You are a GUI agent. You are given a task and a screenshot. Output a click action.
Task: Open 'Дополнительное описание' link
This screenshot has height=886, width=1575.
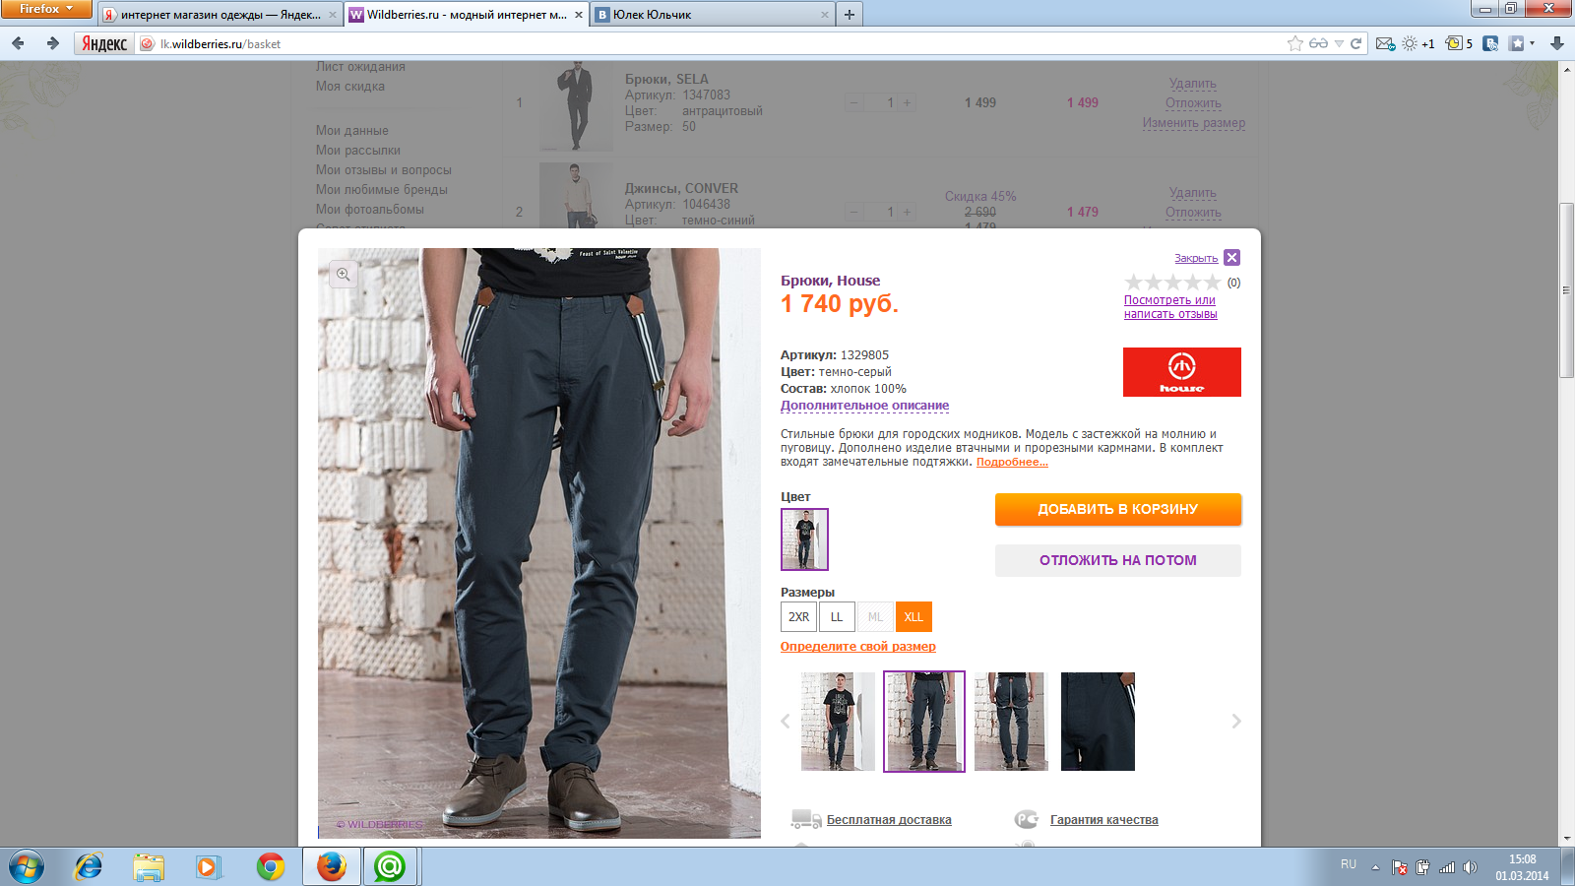click(864, 406)
